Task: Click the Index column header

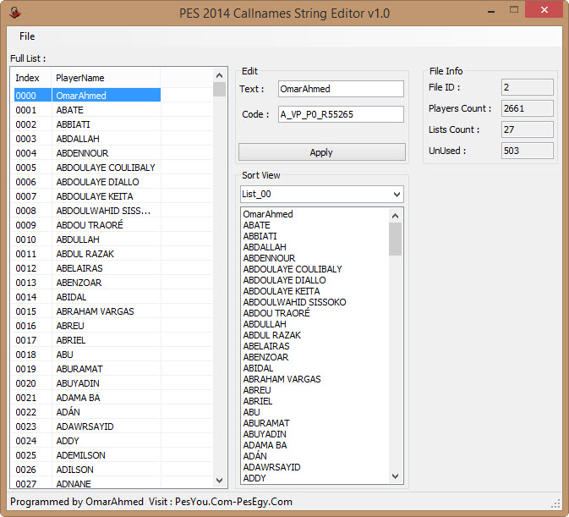Action: (x=29, y=78)
